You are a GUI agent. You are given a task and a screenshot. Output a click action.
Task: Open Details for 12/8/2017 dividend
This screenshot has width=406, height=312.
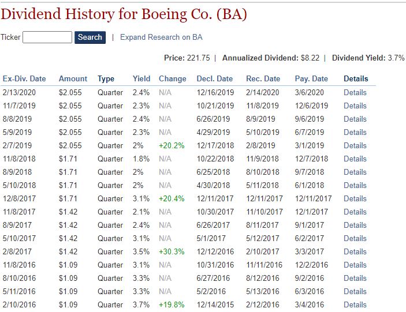tap(355, 198)
